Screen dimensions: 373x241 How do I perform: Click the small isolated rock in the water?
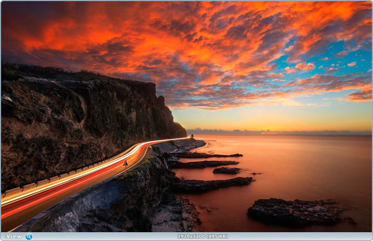click(226, 170)
